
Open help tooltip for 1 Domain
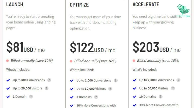click(31, 96)
